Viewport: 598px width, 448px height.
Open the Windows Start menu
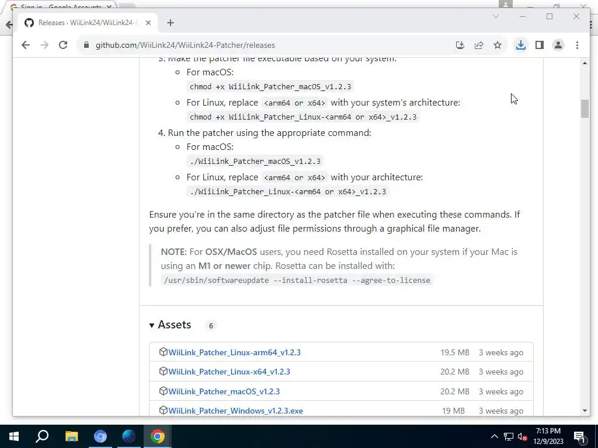(14, 436)
